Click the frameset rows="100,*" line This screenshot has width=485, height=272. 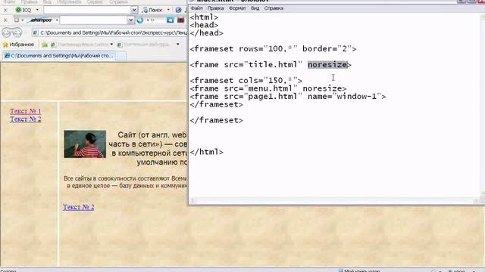(x=273, y=48)
